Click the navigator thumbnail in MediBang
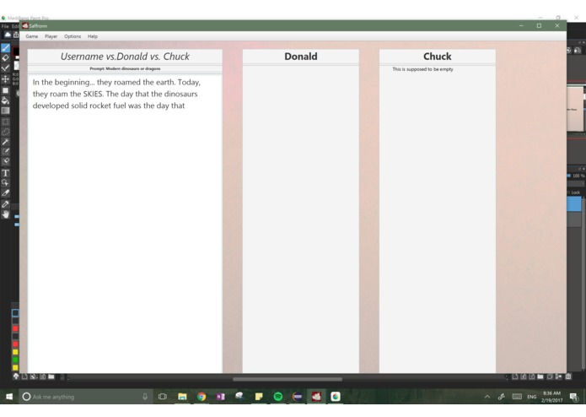 click(x=575, y=108)
